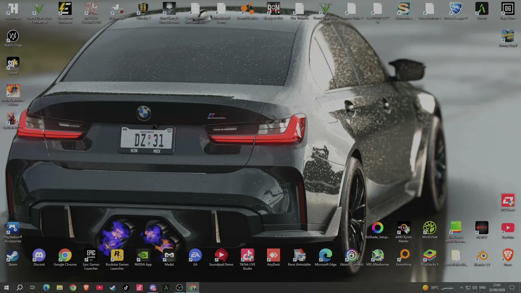Viewport: 521px width, 293px height.
Task: Open Tom Clancy's Ghost Recon shortcut
Action: coord(169,13)
